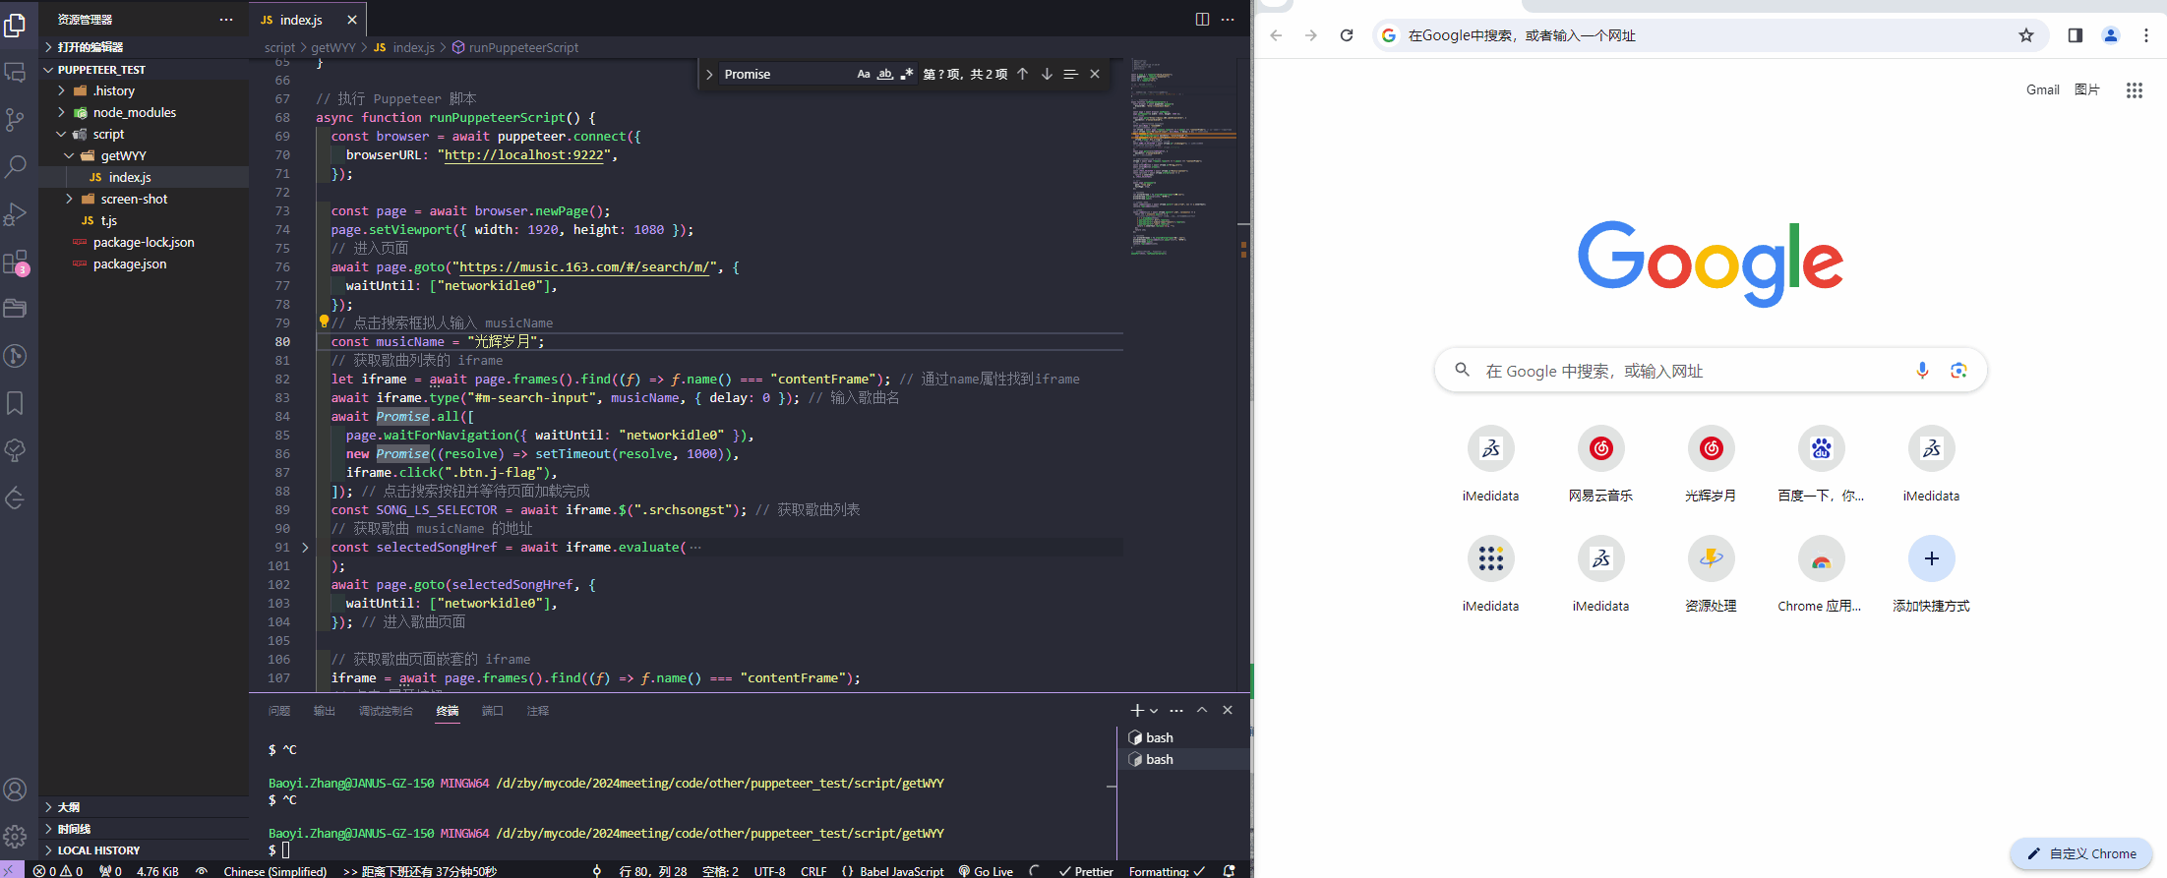
Task: Open the folder-shaped view in the activity bar
Action: (x=16, y=309)
